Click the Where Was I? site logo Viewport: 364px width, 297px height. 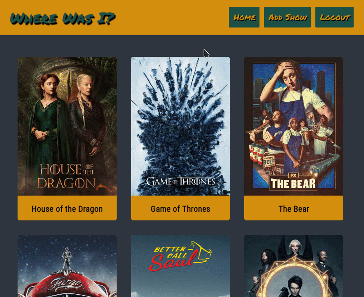point(63,18)
